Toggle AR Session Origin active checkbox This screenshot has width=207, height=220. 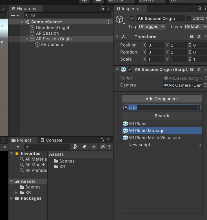click(x=132, y=18)
